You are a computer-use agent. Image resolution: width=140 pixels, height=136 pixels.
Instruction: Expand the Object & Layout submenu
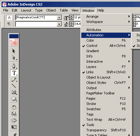tap(106, 77)
